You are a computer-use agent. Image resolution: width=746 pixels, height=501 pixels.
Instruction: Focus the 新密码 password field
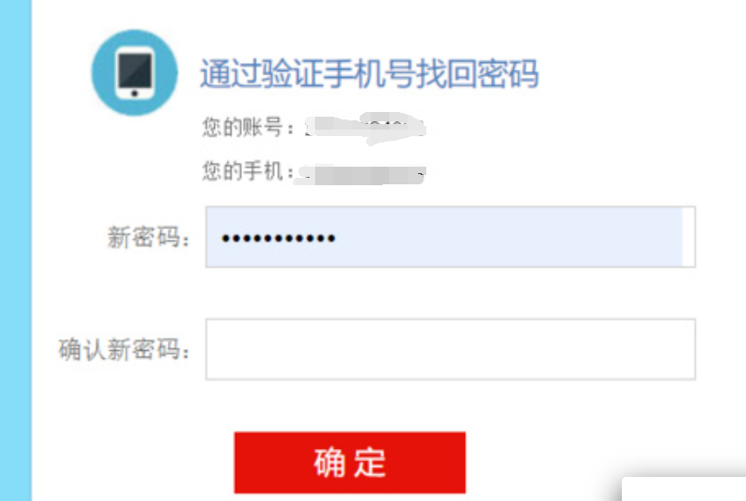click(x=450, y=237)
